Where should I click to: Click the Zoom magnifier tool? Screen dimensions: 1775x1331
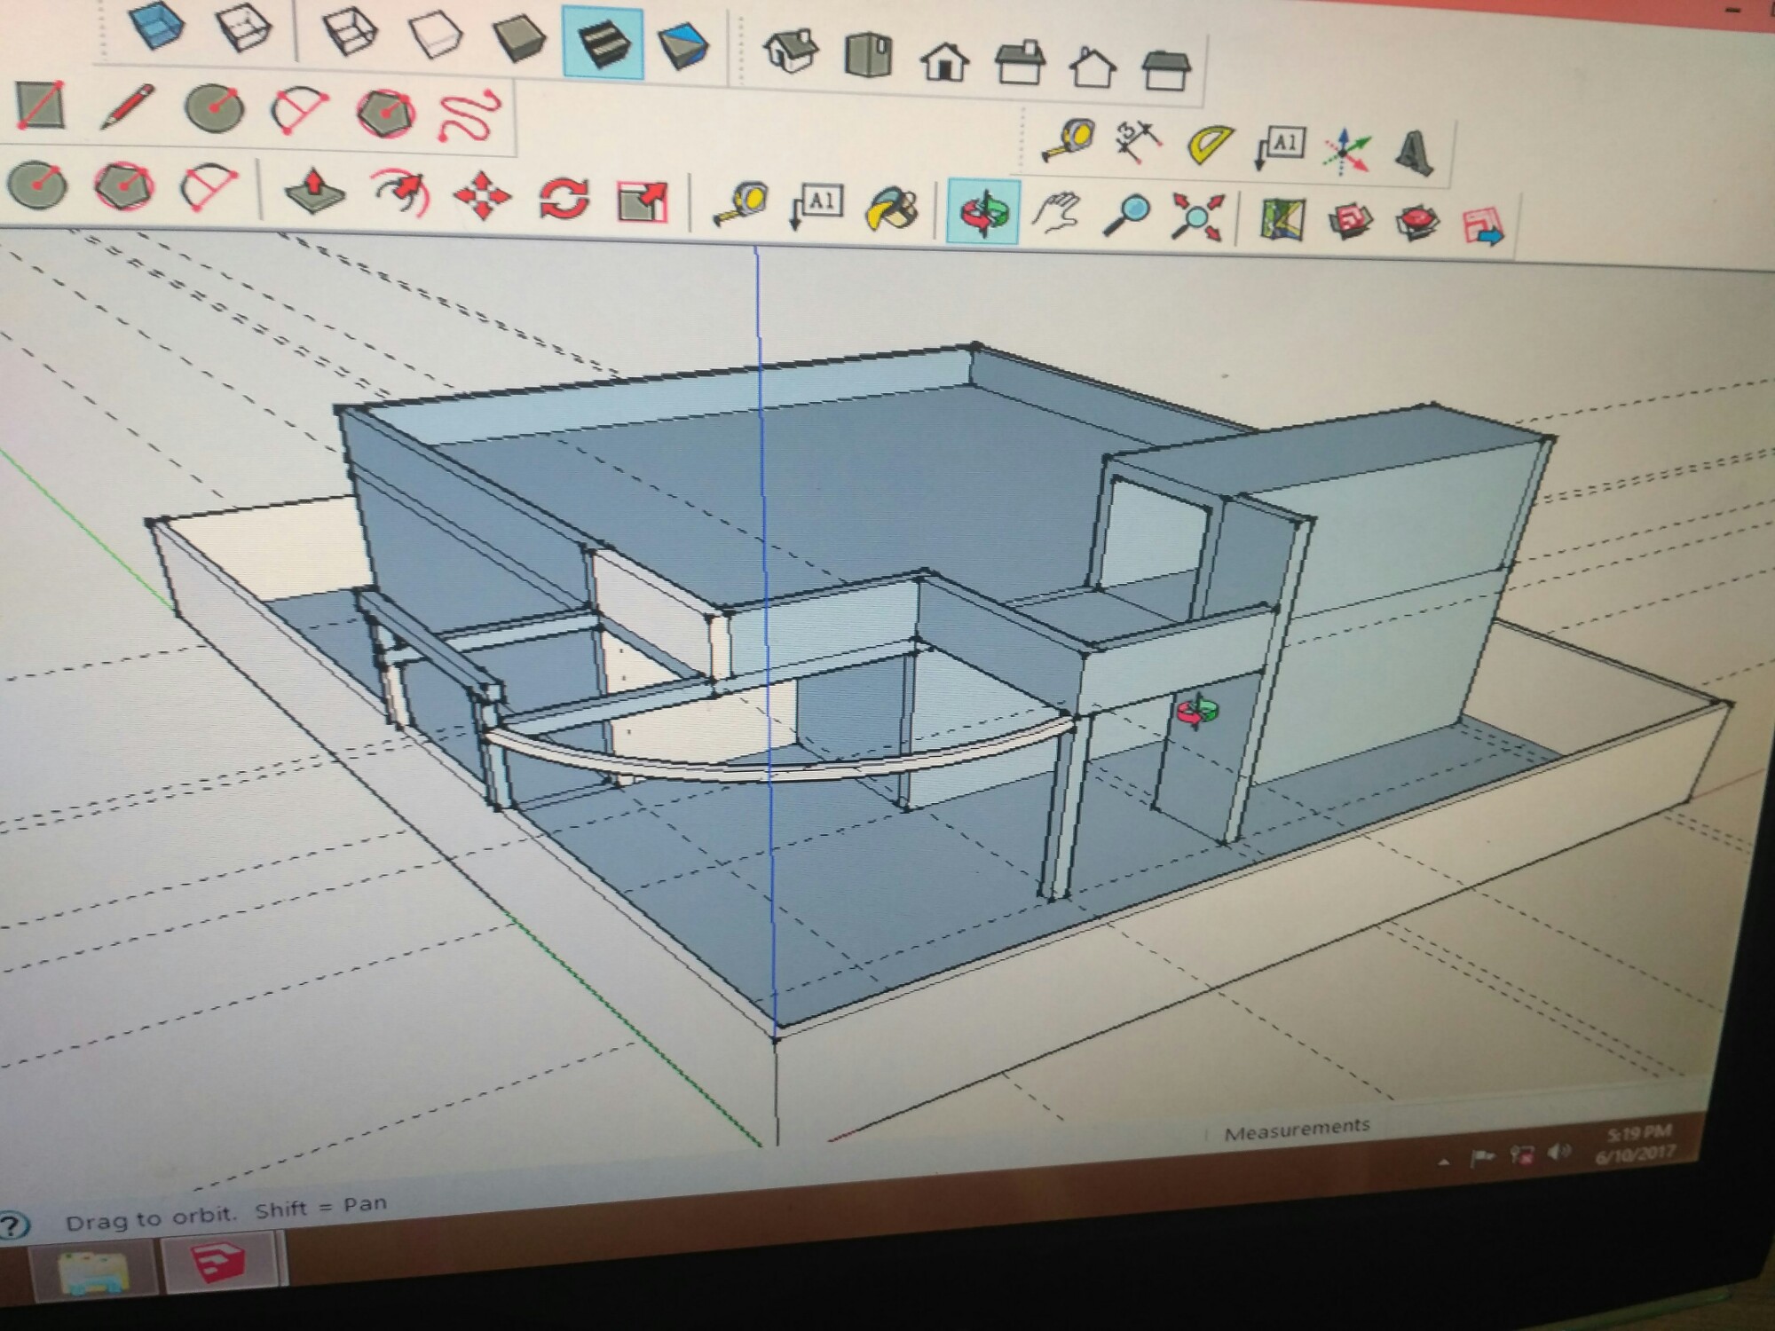point(1126,216)
